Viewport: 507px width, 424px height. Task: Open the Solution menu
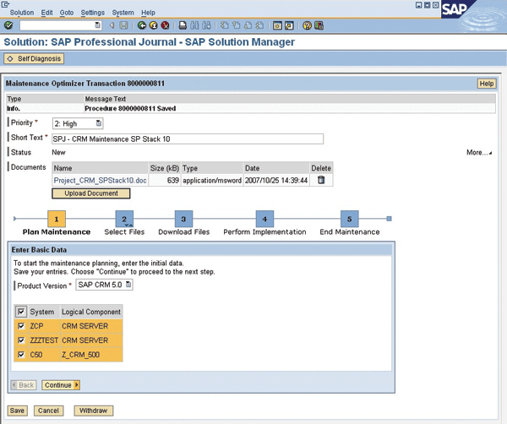tap(22, 13)
